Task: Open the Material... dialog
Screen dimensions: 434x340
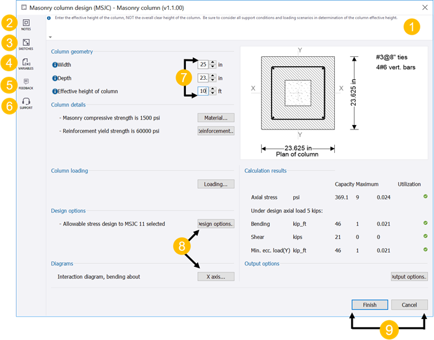Action: pyautogui.click(x=216, y=118)
